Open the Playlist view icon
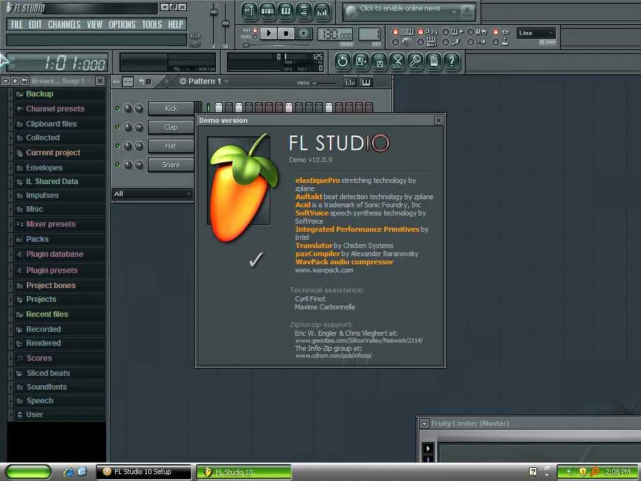Screen dimensions: 641x481 click(249, 11)
